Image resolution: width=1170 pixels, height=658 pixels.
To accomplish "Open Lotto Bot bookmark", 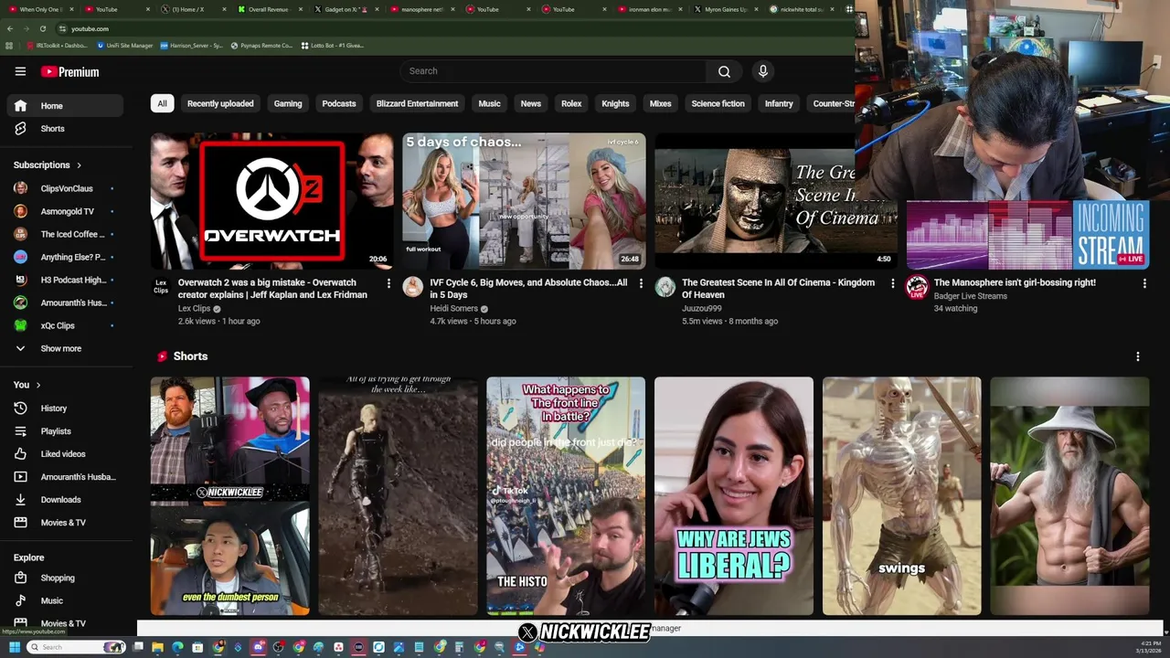I will point(332,45).
